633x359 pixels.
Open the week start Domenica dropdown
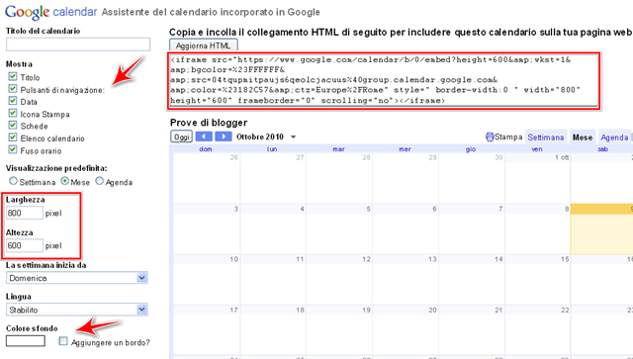pyautogui.click(x=77, y=278)
